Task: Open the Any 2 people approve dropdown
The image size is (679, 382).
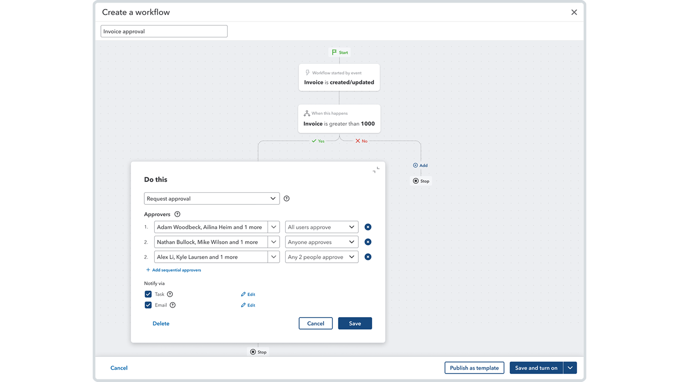Action: pos(322,257)
